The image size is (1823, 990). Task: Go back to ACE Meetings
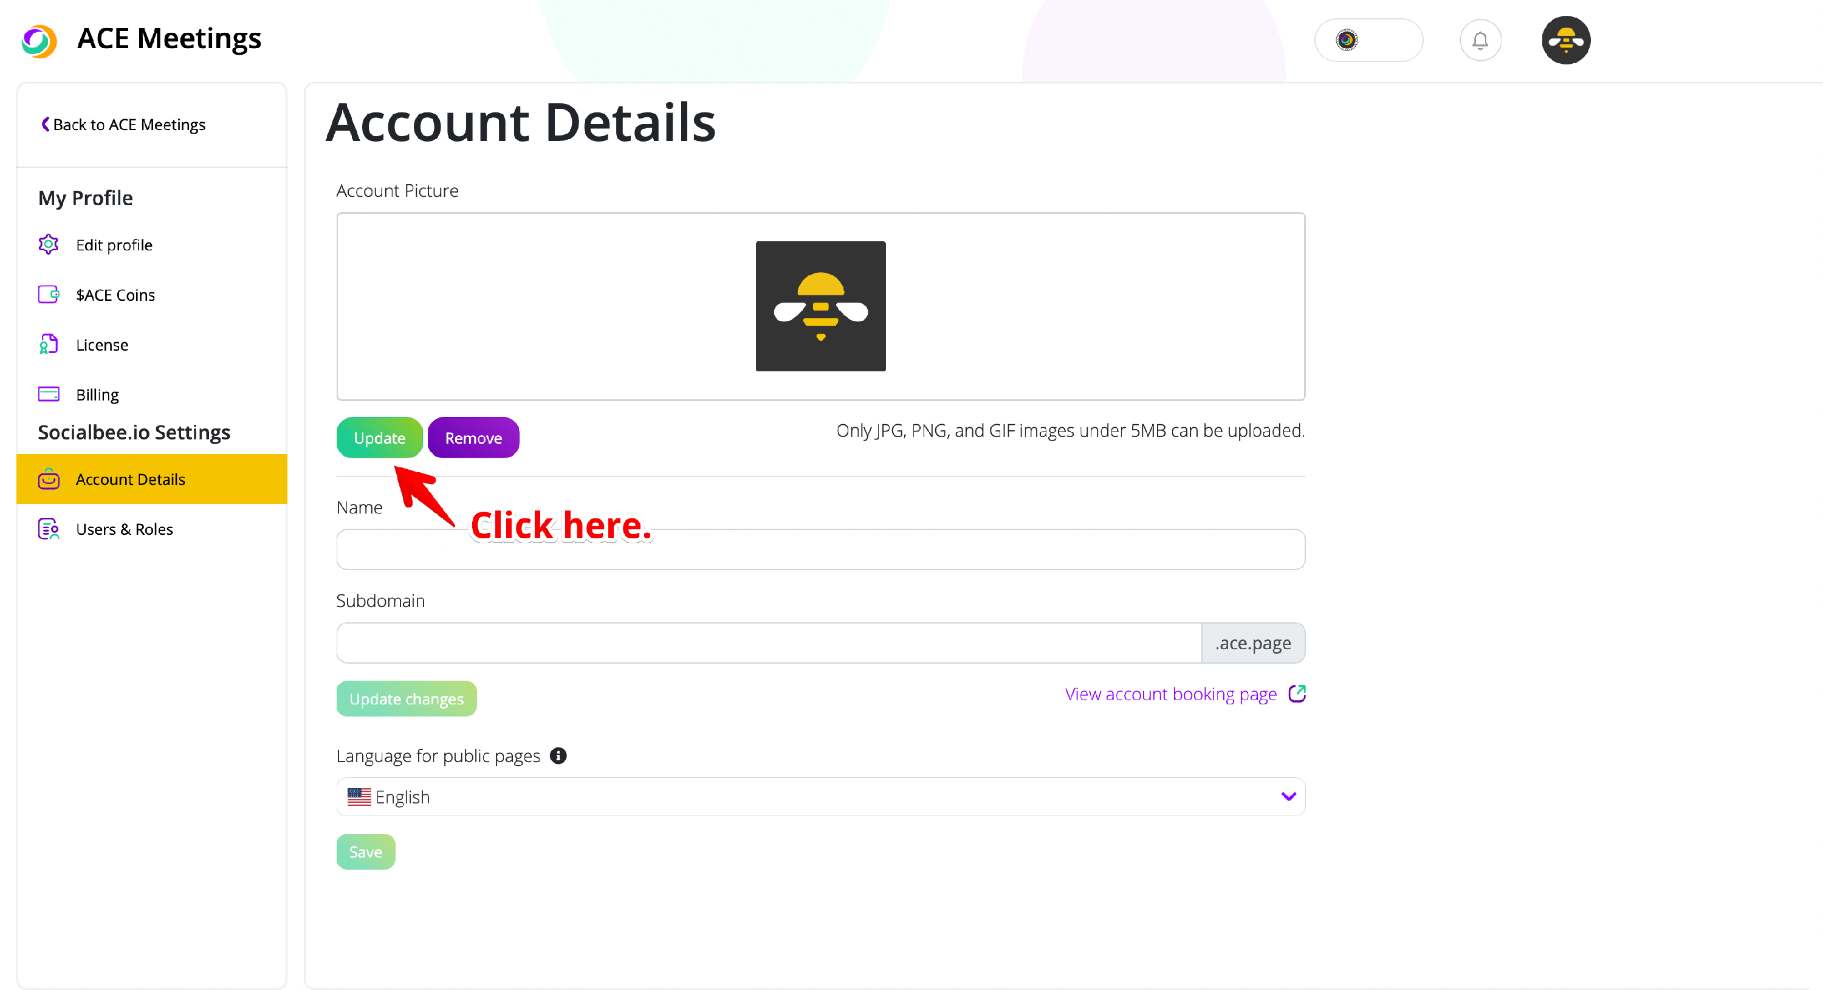[123, 125]
